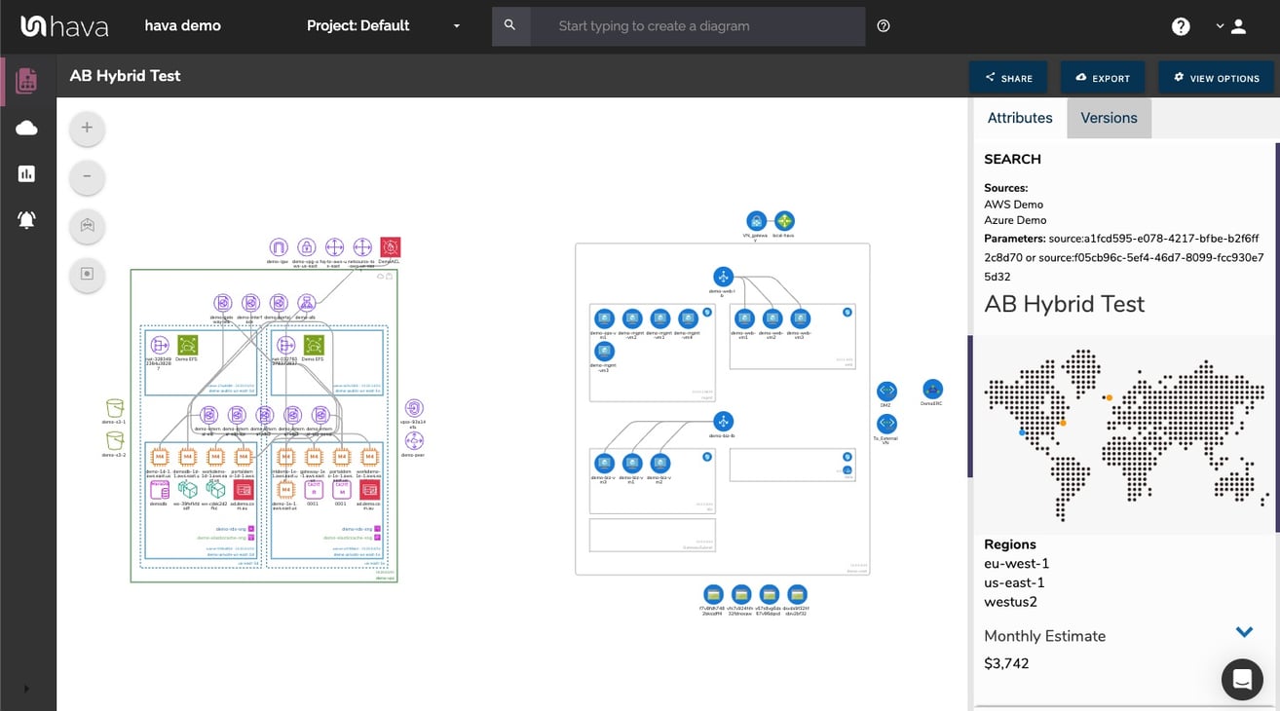Click the SHARE button

1008,77
